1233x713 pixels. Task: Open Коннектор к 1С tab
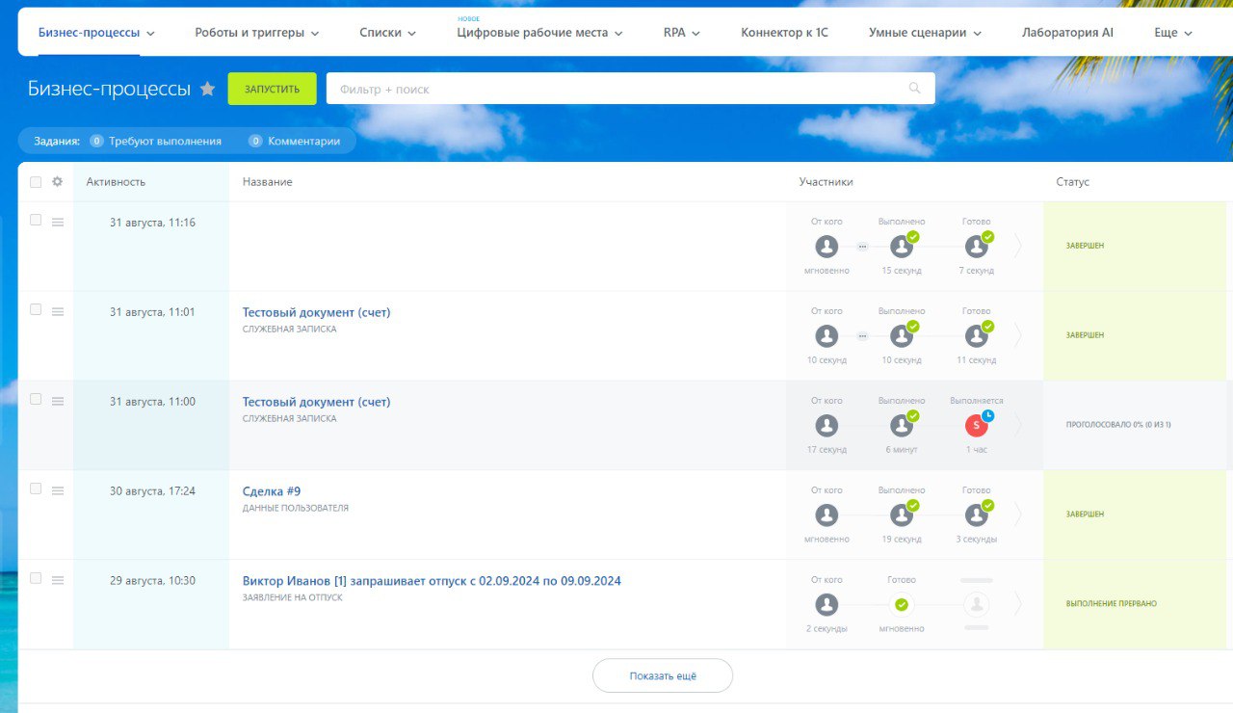tap(784, 32)
